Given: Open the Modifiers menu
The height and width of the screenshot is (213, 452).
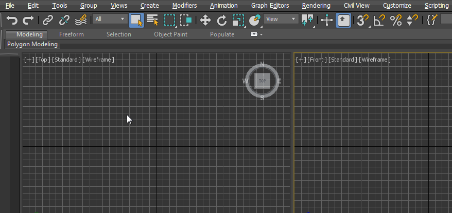Looking at the screenshot, I should (x=184, y=6).
